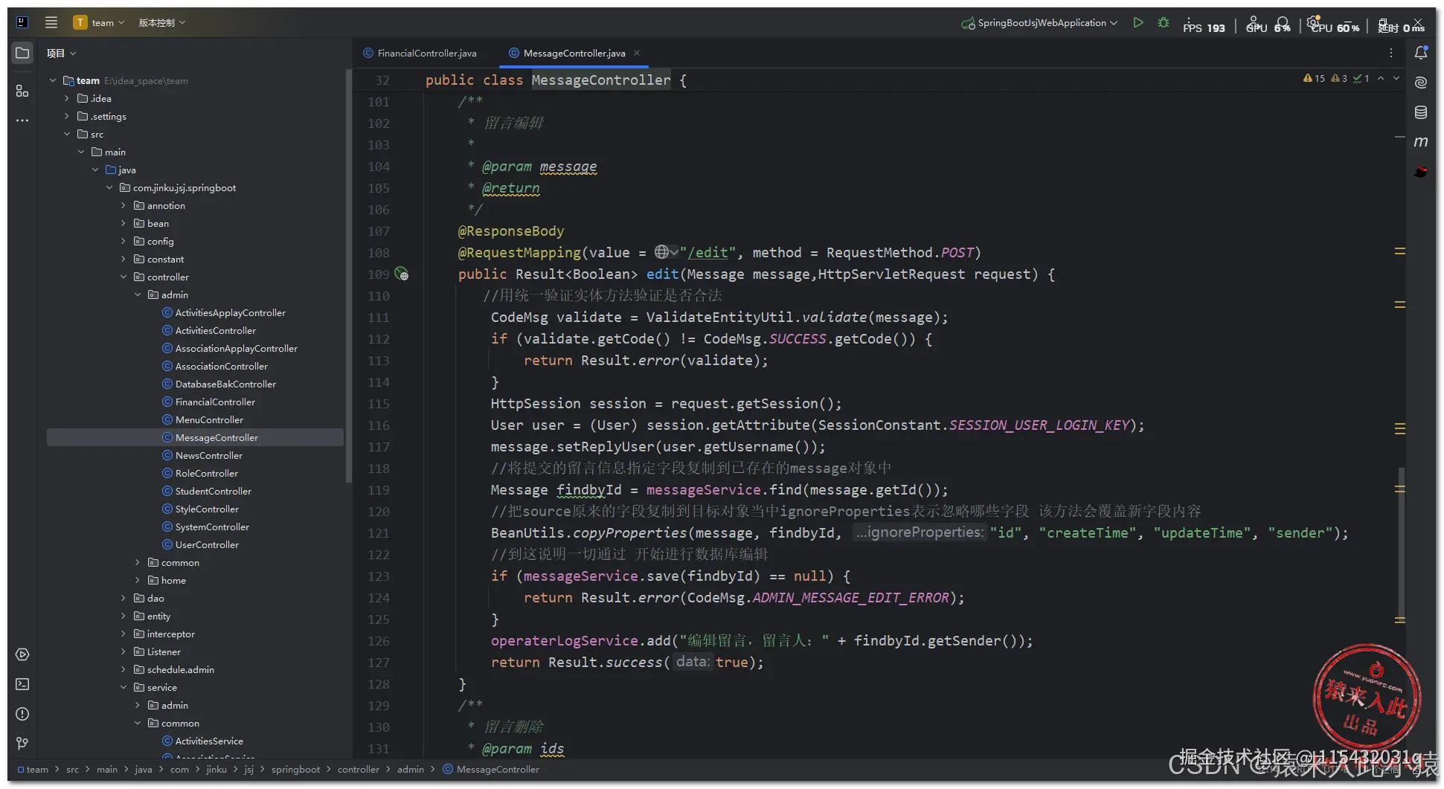Screen dimensions: 1444x789
Task: Open NewsController in project tree
Action: (x=209, y=455)
